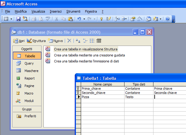Image resolution: width=186 pixels, height=135 pixels.
Task: Switch to Small Icons view
Action: [x=85, y=41]
